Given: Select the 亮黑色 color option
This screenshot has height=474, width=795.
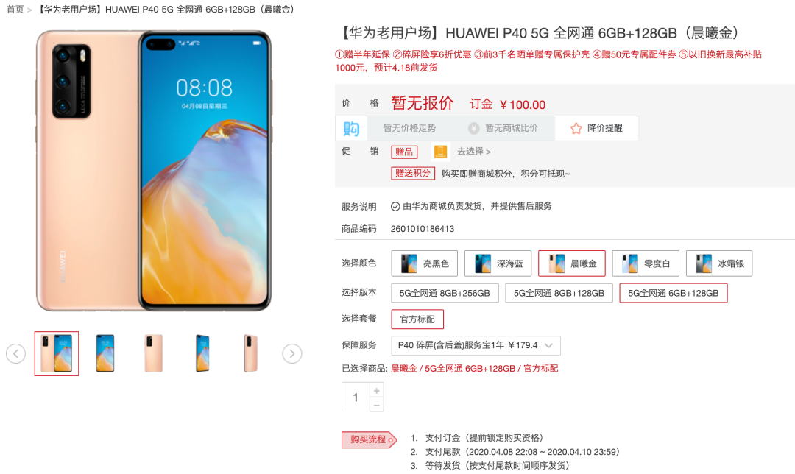Looking at the screenshot, I should click(x=425, y=263).
